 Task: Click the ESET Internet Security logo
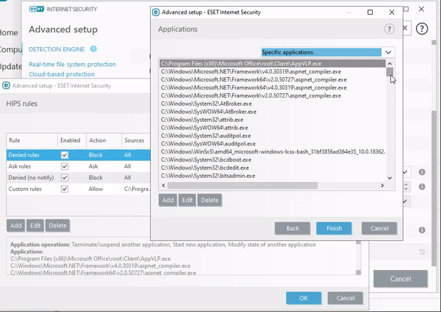coord(63,10)
